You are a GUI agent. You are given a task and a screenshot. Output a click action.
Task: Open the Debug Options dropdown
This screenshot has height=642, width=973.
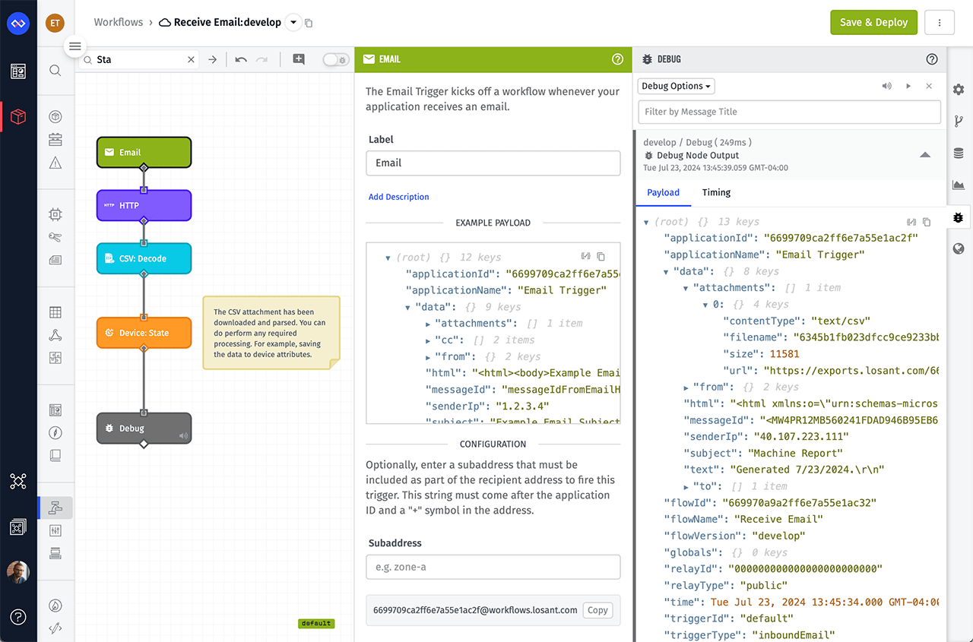point(676,86)
